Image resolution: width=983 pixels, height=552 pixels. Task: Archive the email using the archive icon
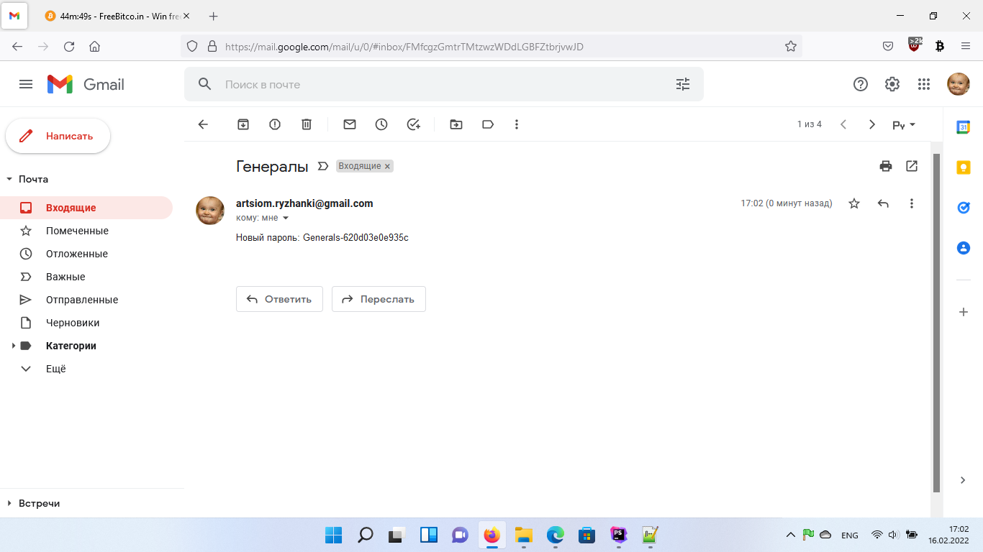[x=243, y=124]
